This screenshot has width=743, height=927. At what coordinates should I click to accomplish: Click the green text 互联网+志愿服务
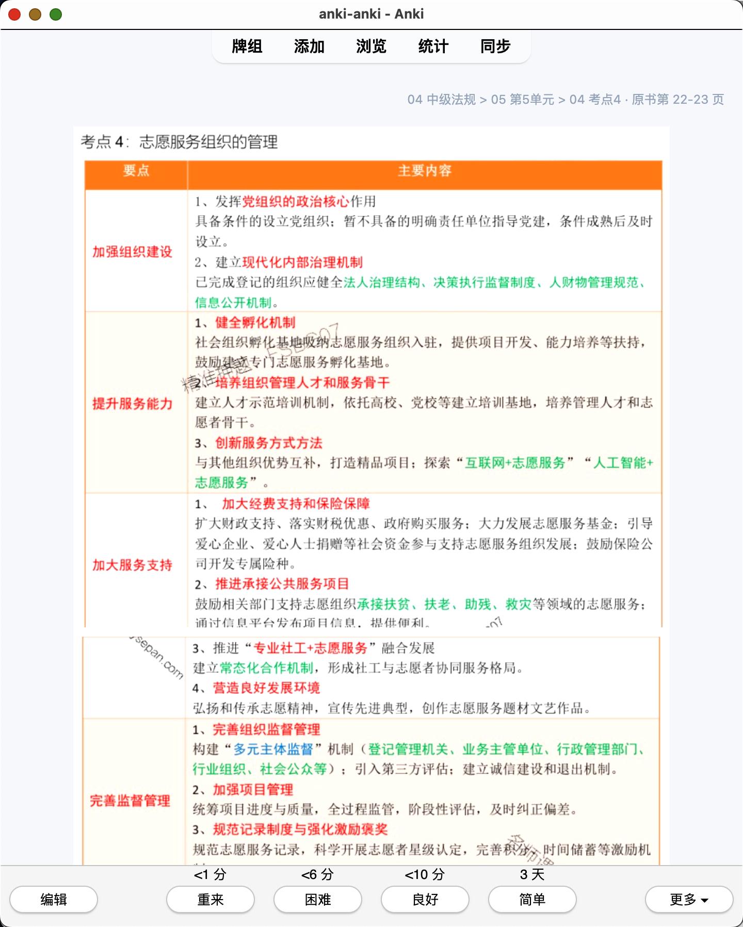[515, 463]
